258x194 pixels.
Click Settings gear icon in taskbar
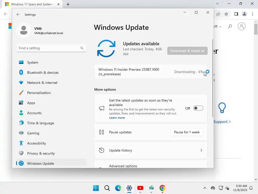[x=129, y=188]
